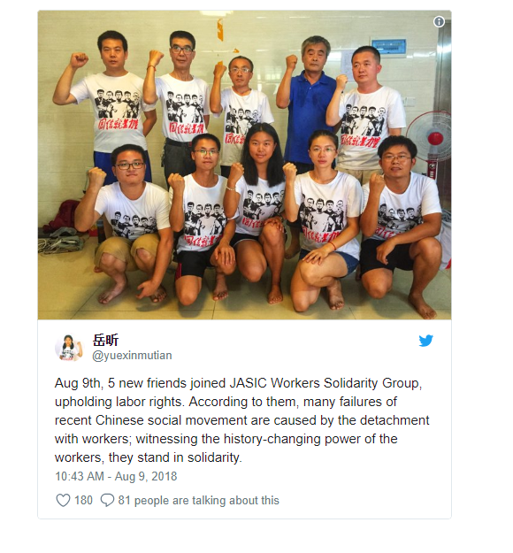Open '81 people are talking about this'
Viewport: 513px width, 553px height.
coord(198,500)
